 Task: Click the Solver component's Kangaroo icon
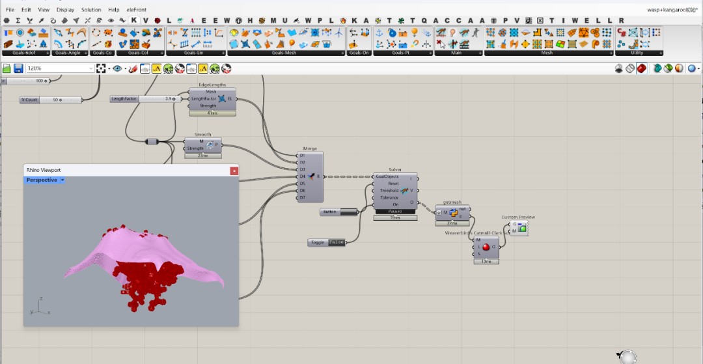point(404,191)
